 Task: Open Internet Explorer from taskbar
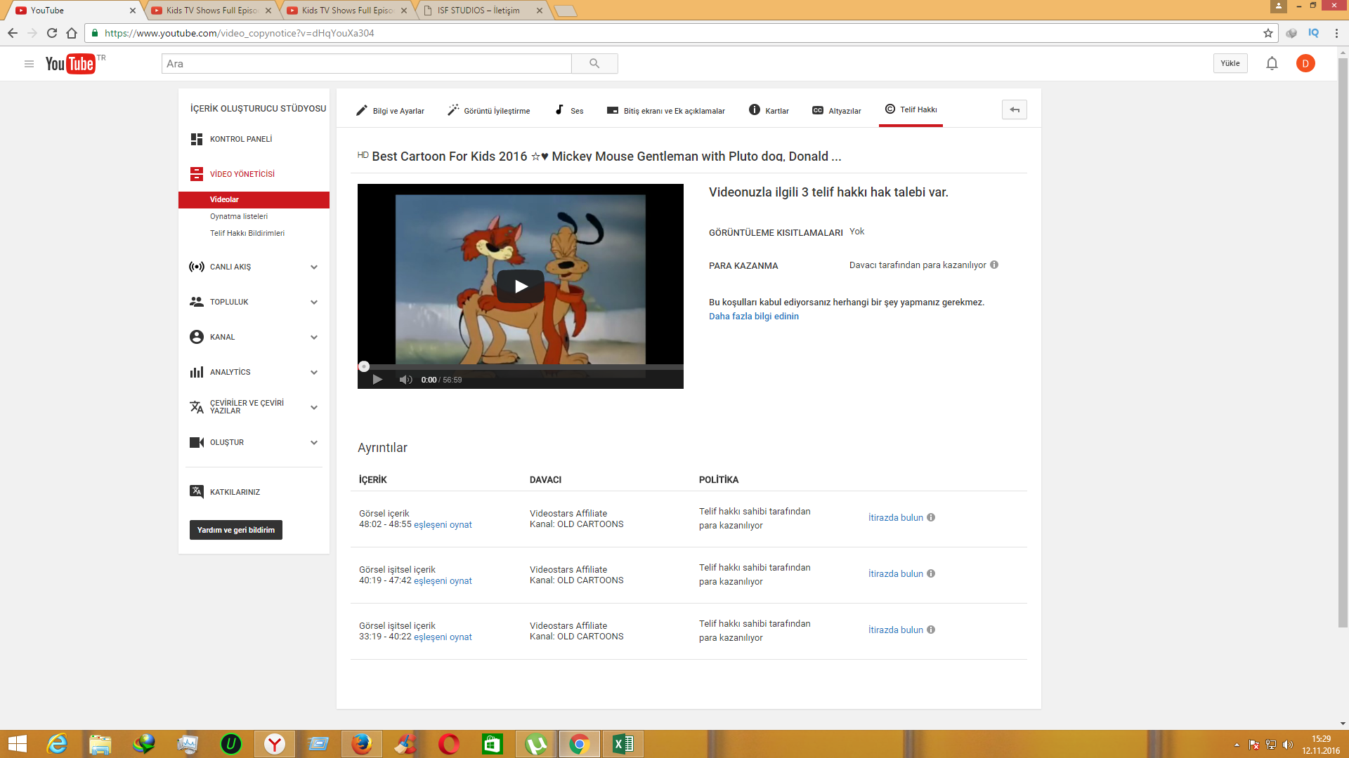(57, 744)
